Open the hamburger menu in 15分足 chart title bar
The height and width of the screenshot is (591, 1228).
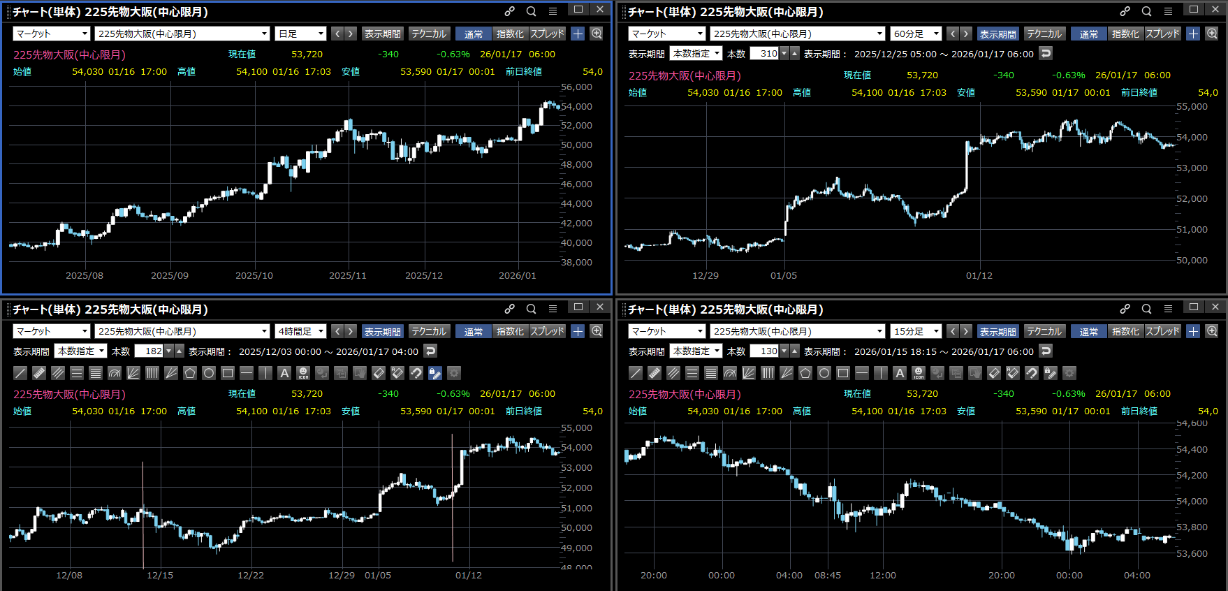(x=1168, y=309)
